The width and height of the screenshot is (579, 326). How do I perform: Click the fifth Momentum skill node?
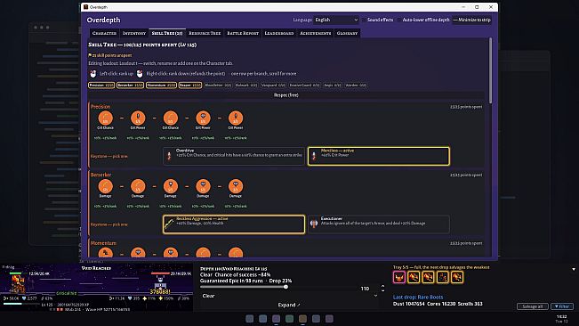[x=236, y=253]
